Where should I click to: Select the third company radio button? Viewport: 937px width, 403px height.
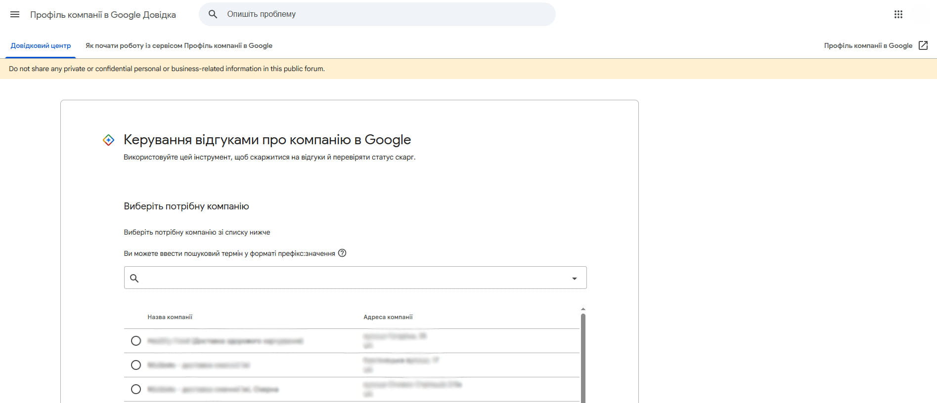click(x=136, y=389)
